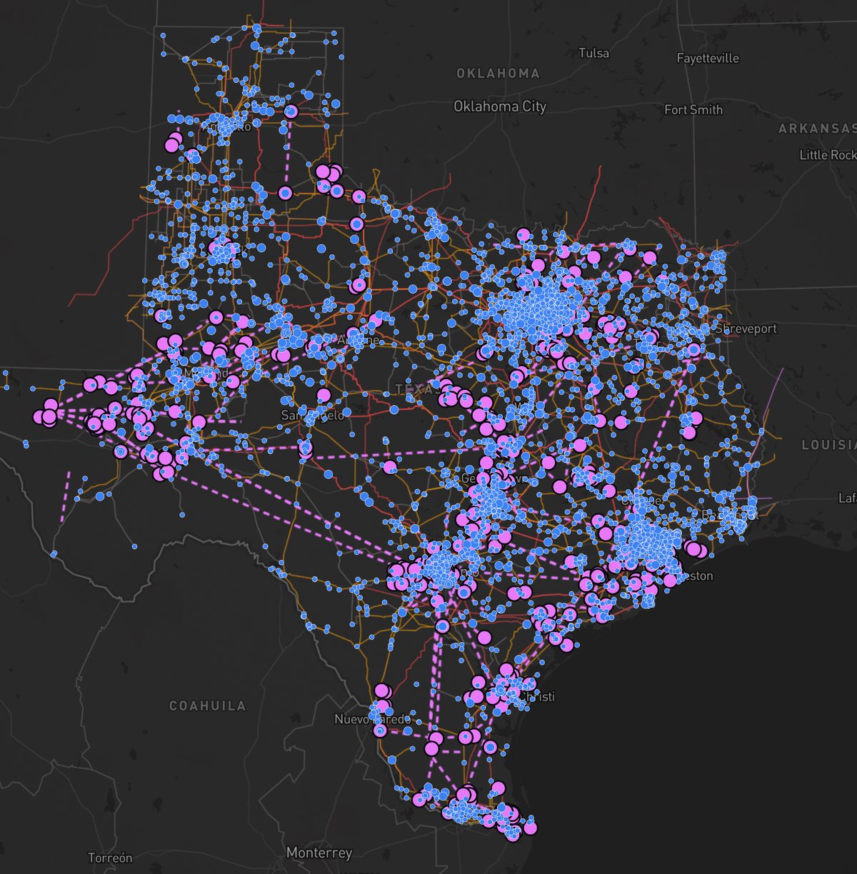Select the Oklahoma City map label
Viewport: 857px width, 874px height.
[x=500, y=106]
